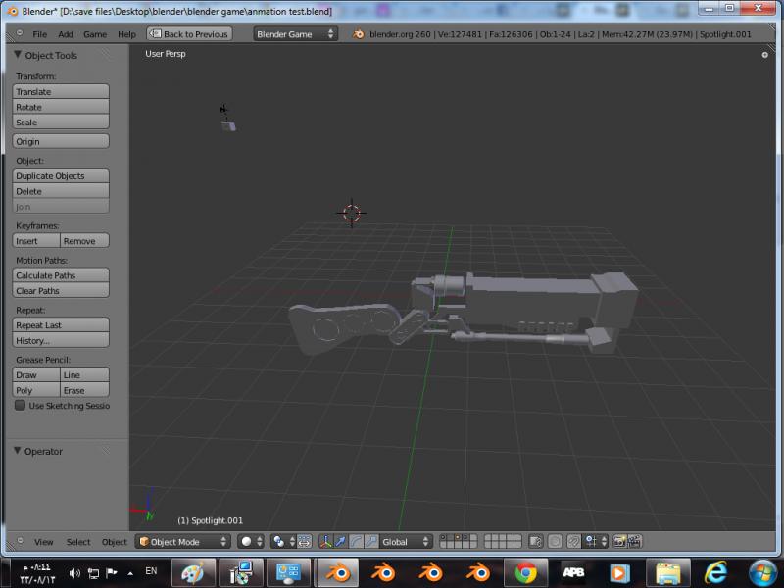This screenshot has width=784, height=588.
Task: Enable the translate manipulator arrow
Action: coord(340,542)
